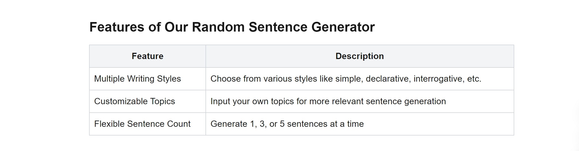
Task: Click the word Flexible in the table
Action: 109,124
